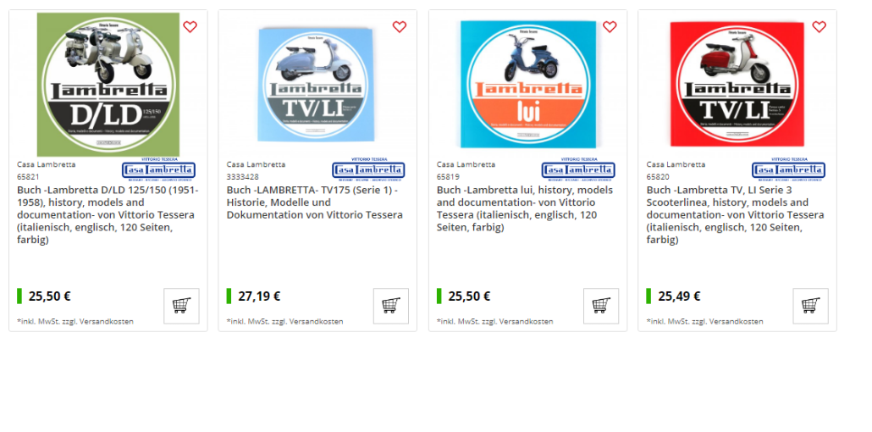Open the green Lambretta D/LD book cover
The height and width of the screenshot is (432, 872).
108,84
